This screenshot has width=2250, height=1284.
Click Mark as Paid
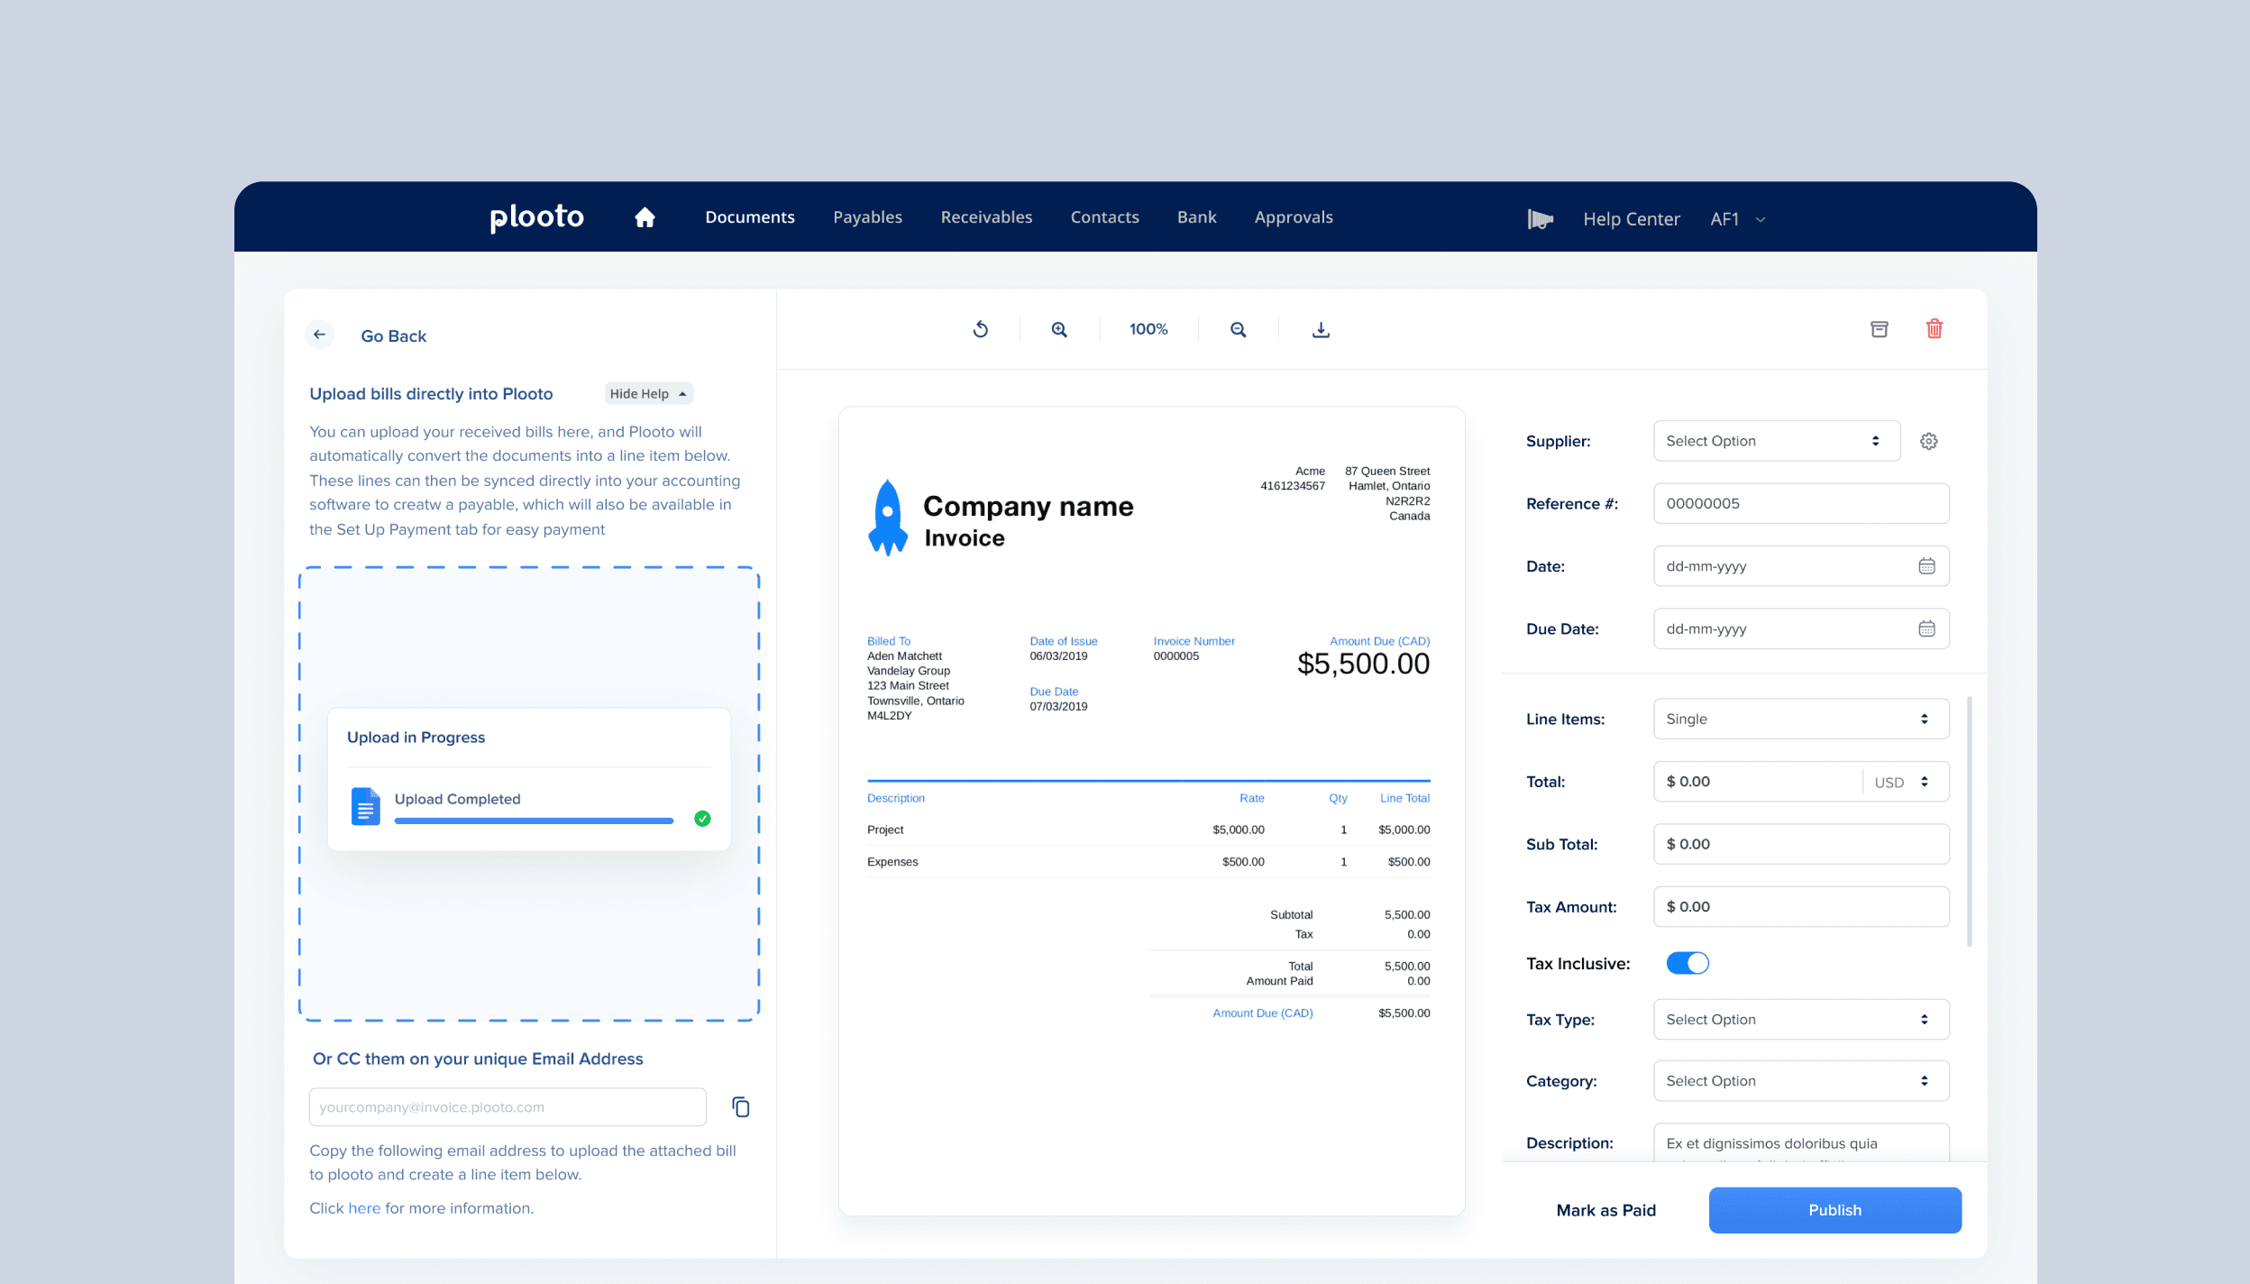1605,1210
